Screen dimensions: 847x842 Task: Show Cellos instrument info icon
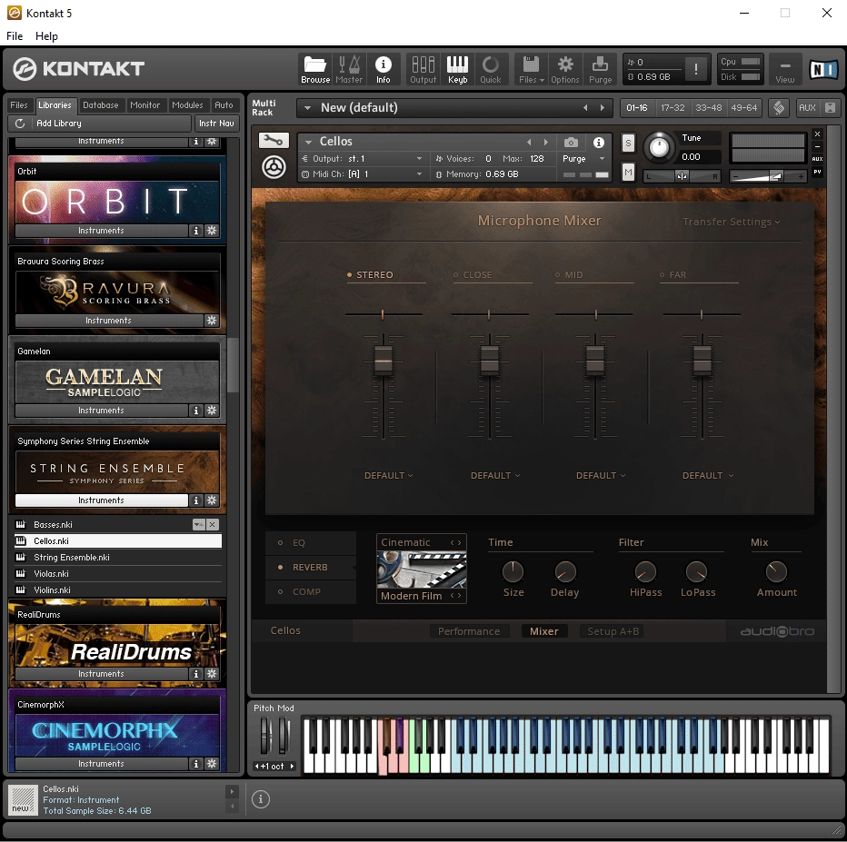pos(599,142)
